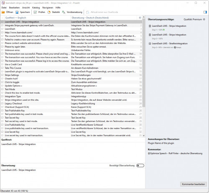Viewport: 209px width, 193px height.
Task: Open the Bearbeiten menu
Action: coord(14,8)
